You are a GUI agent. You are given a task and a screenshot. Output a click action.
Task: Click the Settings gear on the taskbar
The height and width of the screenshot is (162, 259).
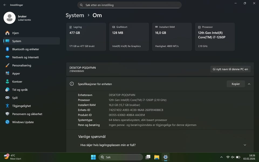click(x=165, y=157)
